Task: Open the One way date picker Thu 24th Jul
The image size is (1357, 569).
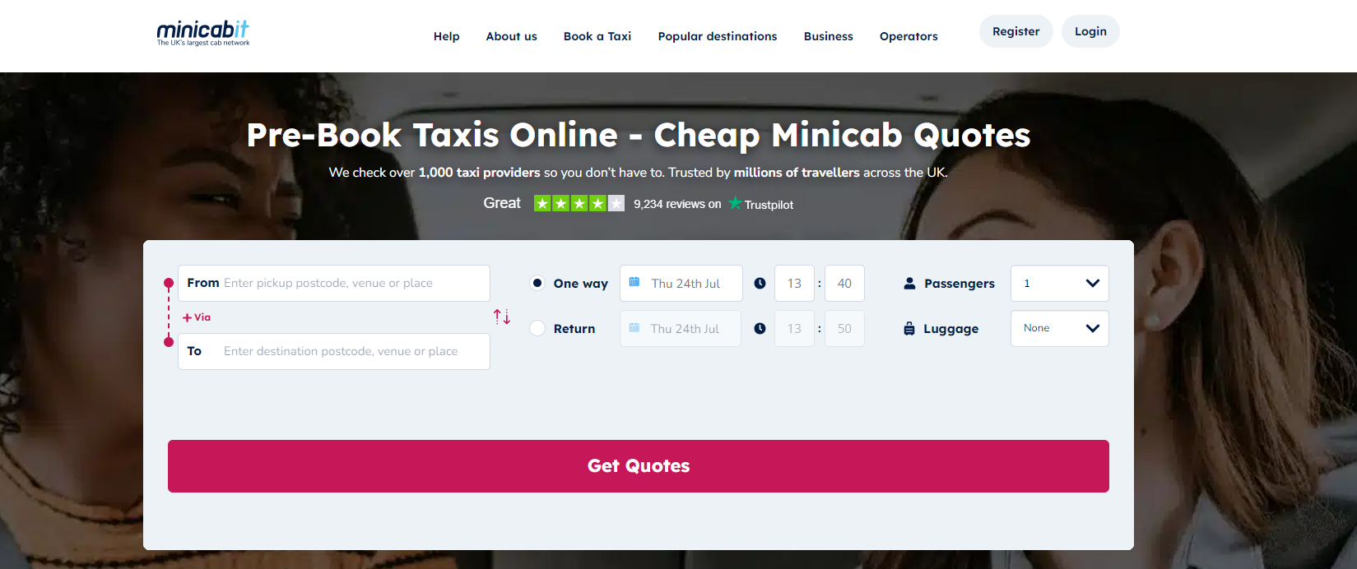Action: tap(681, 283)
